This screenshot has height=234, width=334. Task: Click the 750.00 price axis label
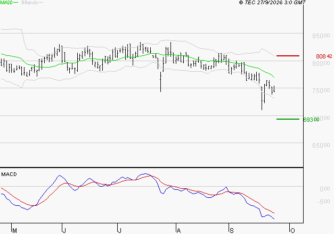[x=321, y=90]
